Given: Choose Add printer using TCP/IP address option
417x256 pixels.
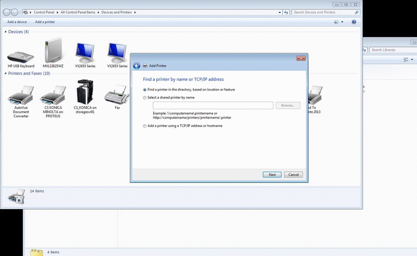Looking at the screenshot, I should pyautogui.click(x=145, y=126).
